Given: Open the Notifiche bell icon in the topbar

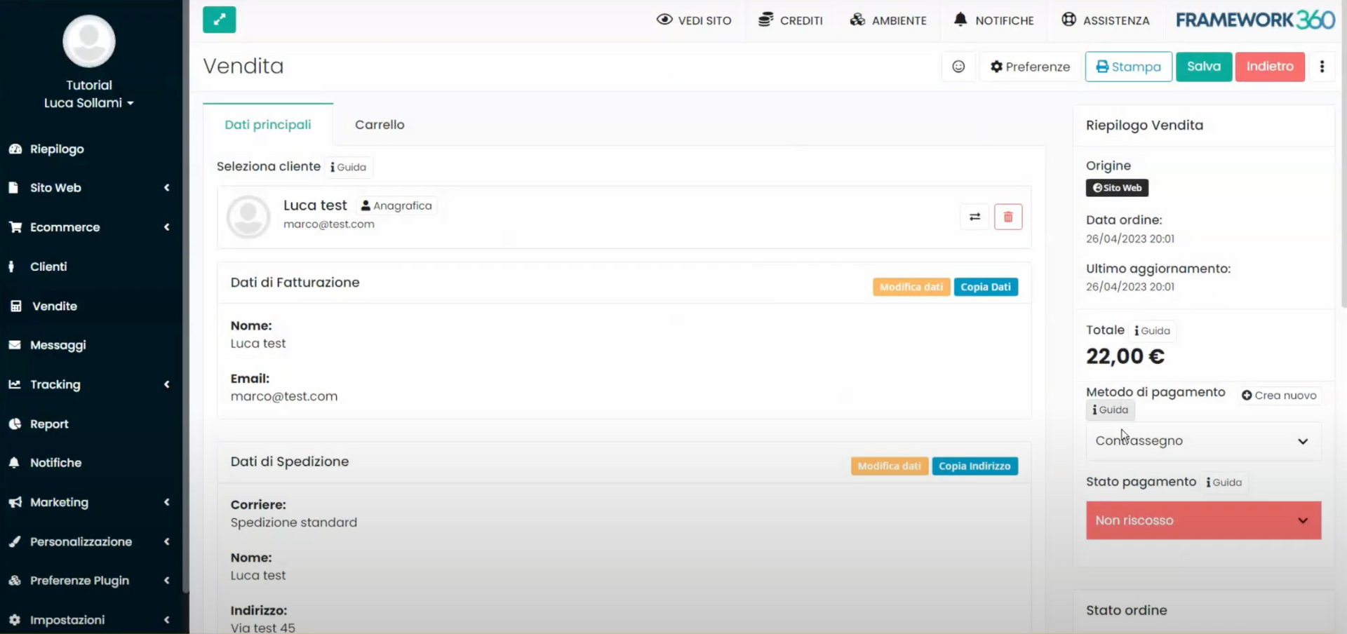Looking at the screenshot, I should click(960, 20).
